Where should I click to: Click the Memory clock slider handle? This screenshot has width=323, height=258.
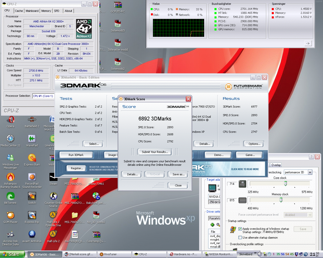coord(281,200)
